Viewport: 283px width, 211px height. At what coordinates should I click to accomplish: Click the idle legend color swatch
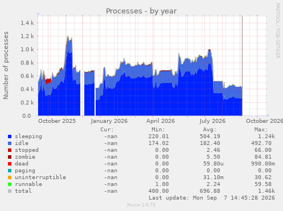coord(10,143)
